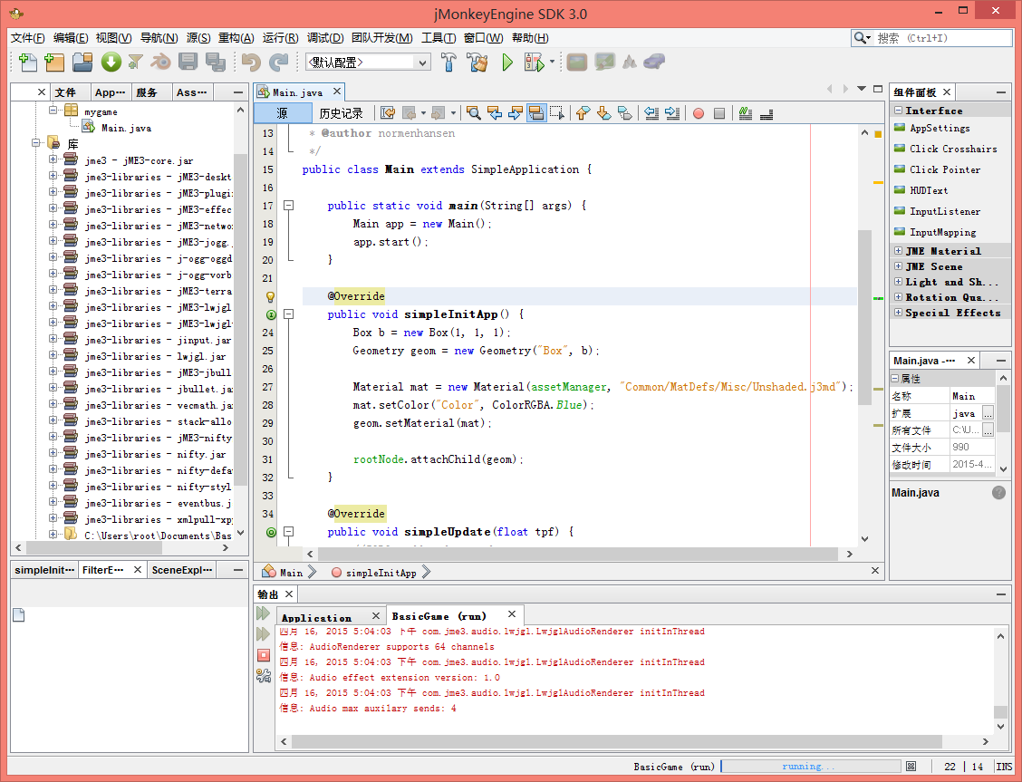Image resolution: width=1022 pixels, height=782 pixels.
Task: Click the search input field at top right
Action: 942,38
